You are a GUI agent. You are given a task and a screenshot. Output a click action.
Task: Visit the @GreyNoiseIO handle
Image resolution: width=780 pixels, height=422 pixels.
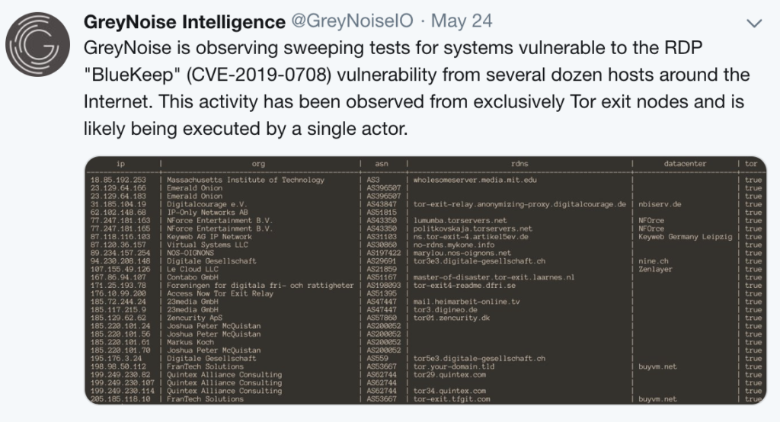(x=352, y=21)
